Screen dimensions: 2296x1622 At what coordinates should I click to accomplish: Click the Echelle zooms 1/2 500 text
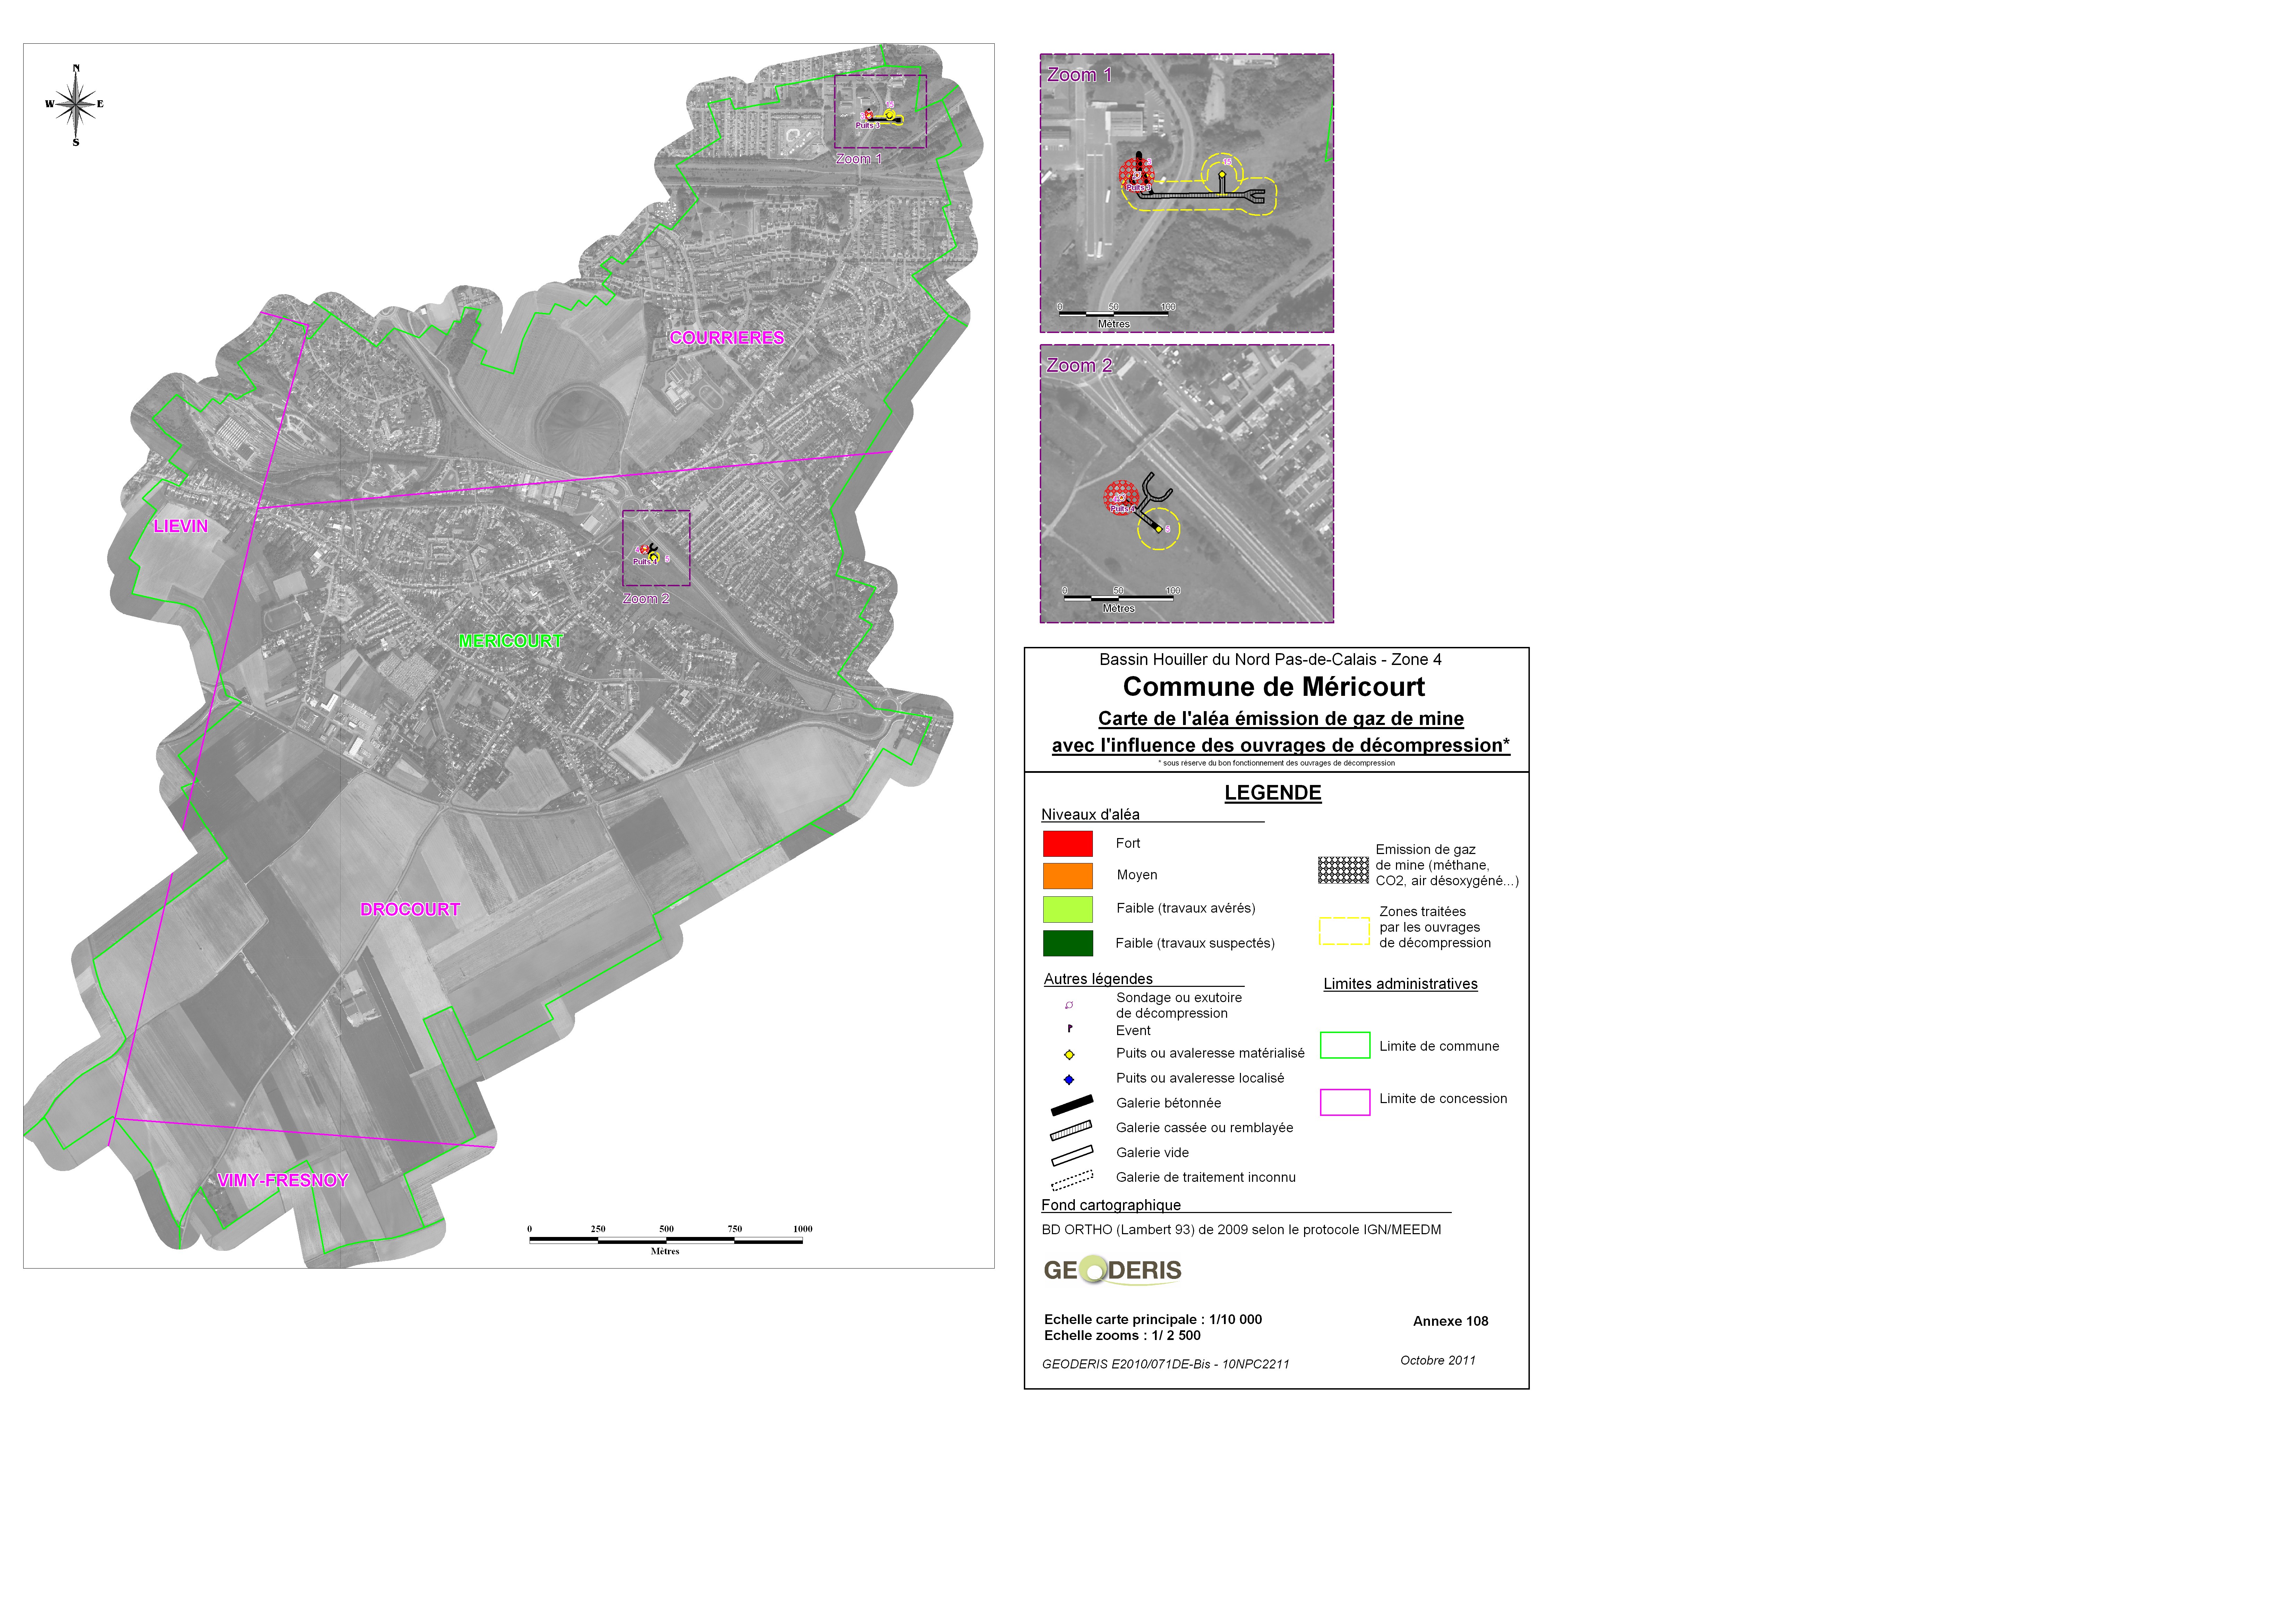tap(1122, 1336)
